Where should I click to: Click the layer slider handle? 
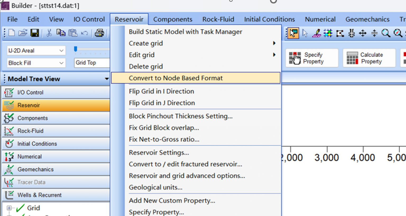[x=76, y=49]
